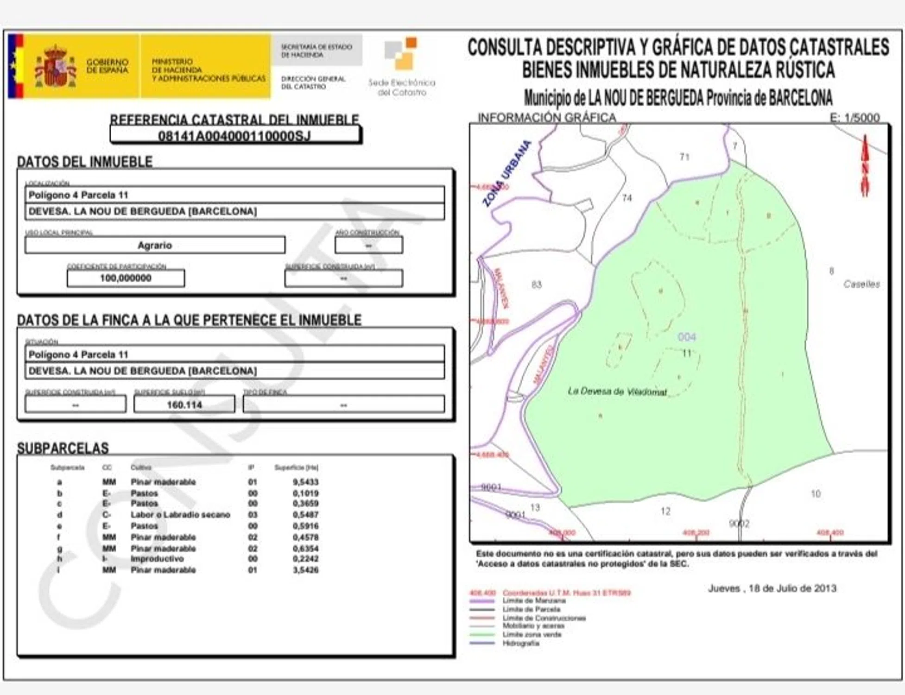Click the Dirección General del Catastro text
The image size is (905, 695).
coord(313,82)
